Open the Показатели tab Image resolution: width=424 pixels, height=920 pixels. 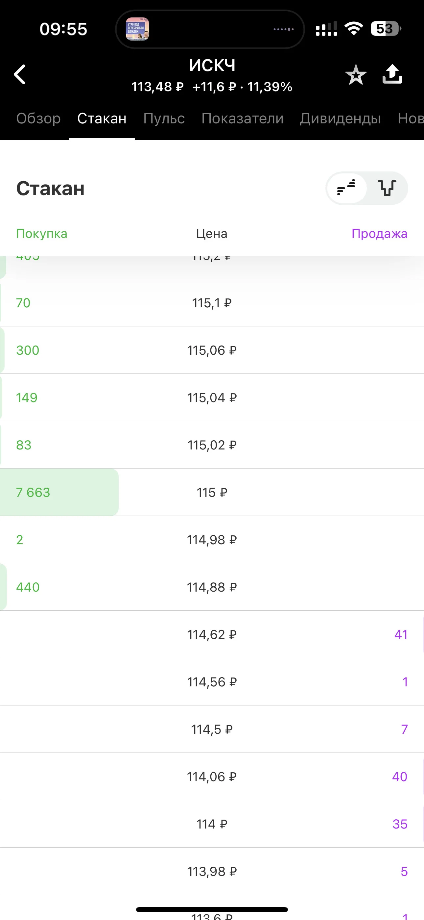[x=242, y=118]
